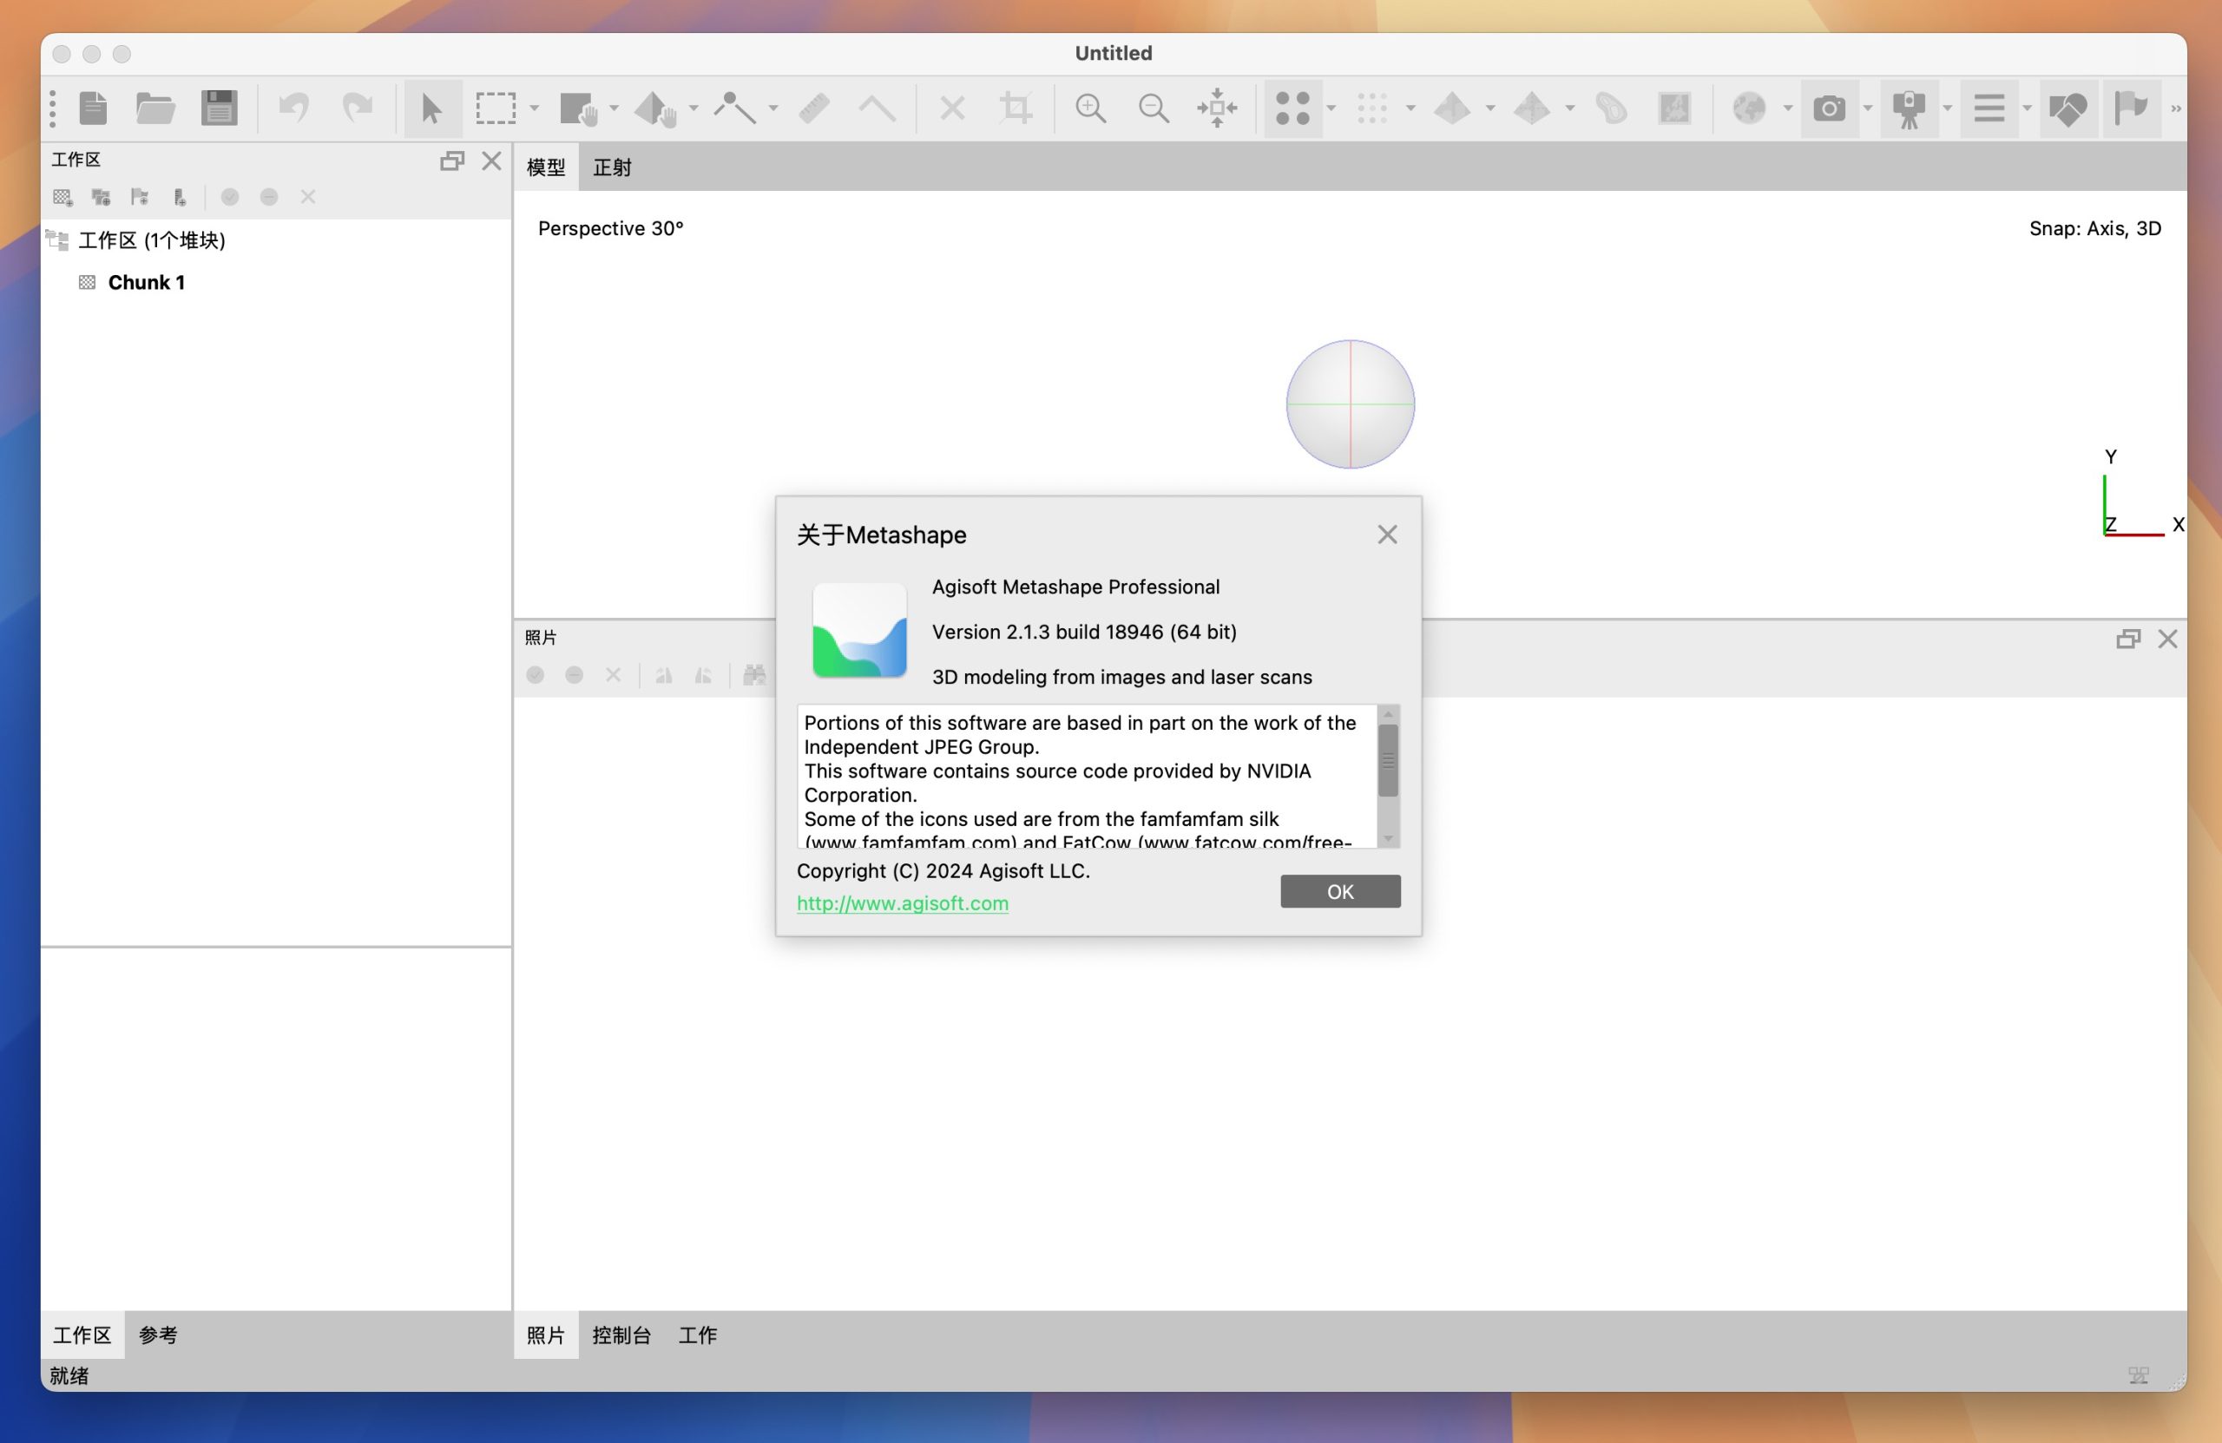Add a chunk in the workspace toolbar
This screenshot has height=1443, width=2222.
coord(62,197)
